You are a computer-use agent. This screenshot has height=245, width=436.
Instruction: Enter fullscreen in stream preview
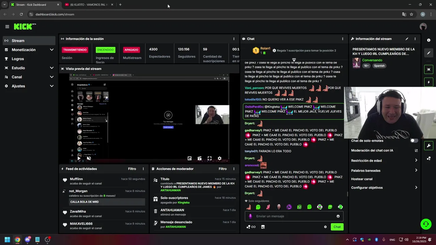(x=209, y=158)
